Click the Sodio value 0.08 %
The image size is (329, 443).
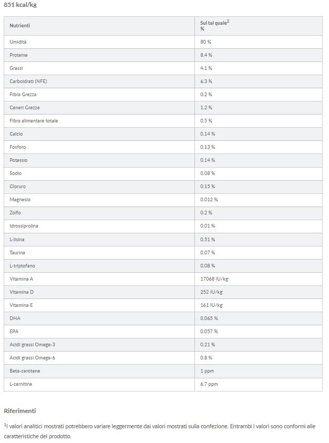(x=208, y=173)
